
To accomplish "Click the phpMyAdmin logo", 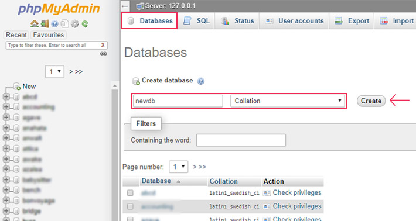I will click(59, 9).
